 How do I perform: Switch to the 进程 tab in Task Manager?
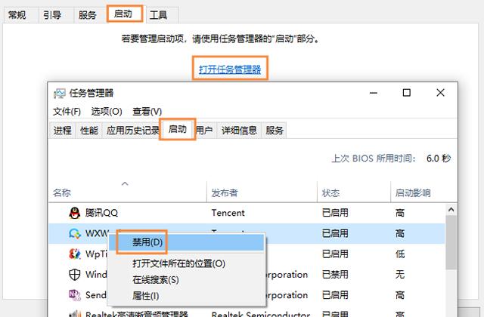click(62, 131)
